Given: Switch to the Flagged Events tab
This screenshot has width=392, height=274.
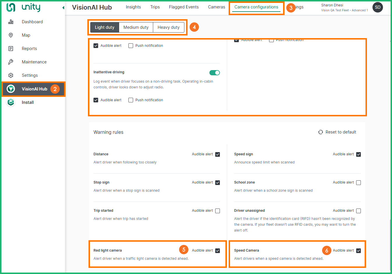Looking at the screenshot, I should (184, 7).
